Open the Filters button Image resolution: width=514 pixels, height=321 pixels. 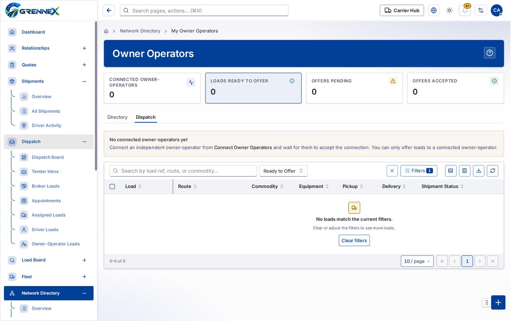(x=419, y=171)
